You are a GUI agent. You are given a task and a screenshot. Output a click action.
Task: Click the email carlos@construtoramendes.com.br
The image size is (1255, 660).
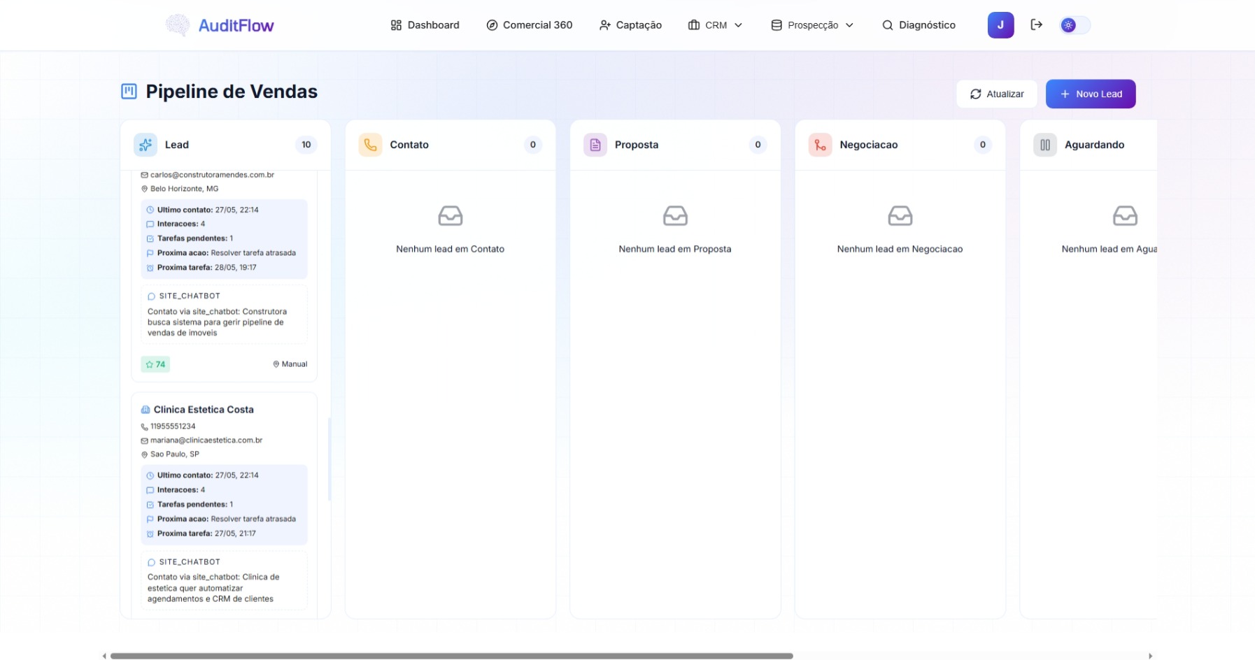tap(212, 175)
